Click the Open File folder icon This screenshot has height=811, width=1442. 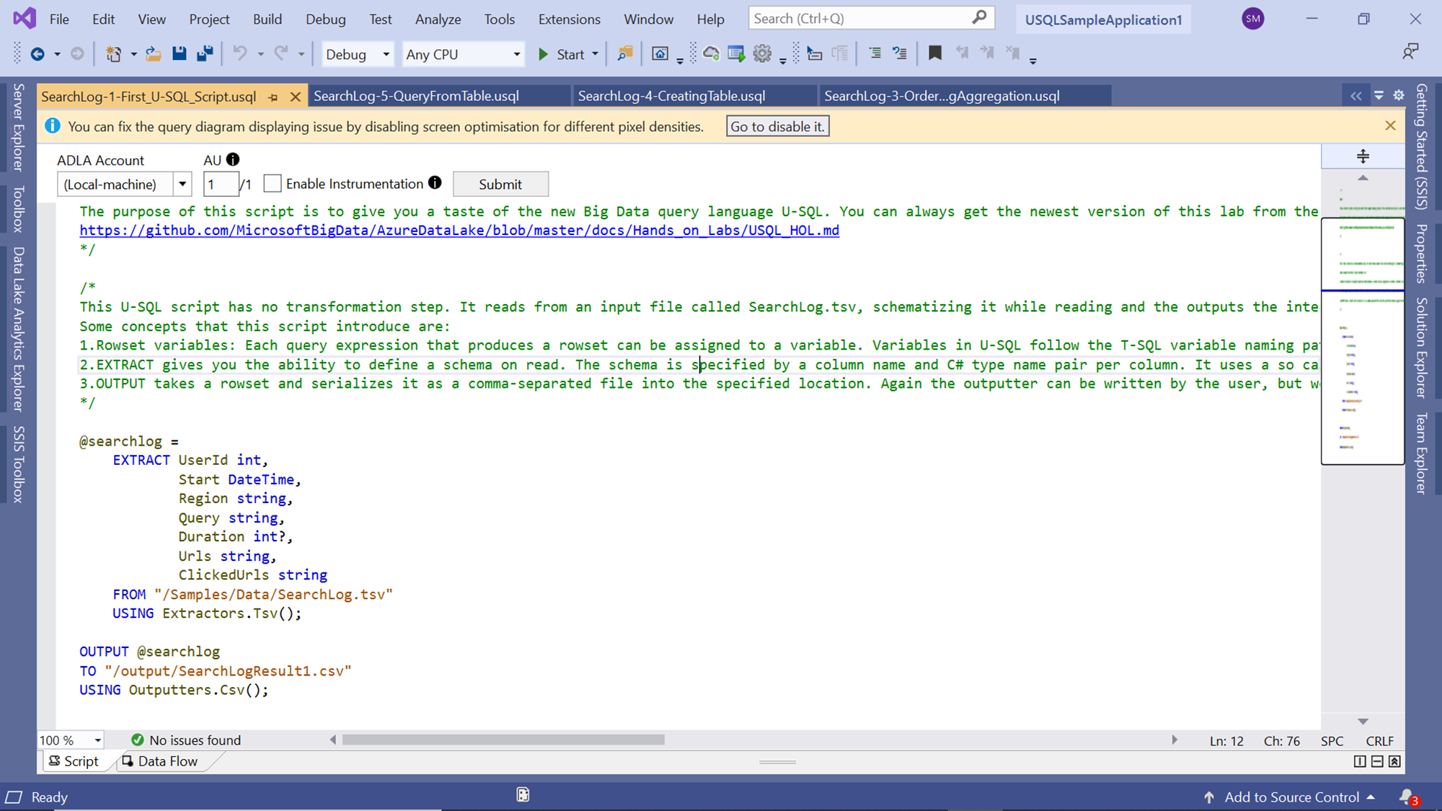pyautogui.click(x=153, y=53)
